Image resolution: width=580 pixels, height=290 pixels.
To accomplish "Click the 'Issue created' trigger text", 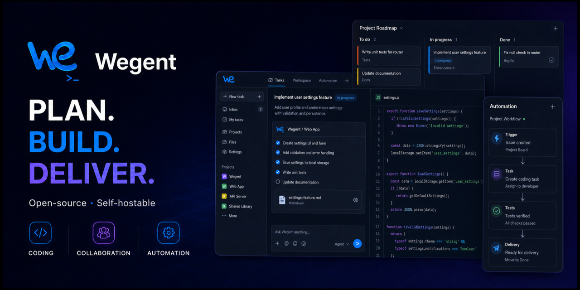I will click(518, 143).
